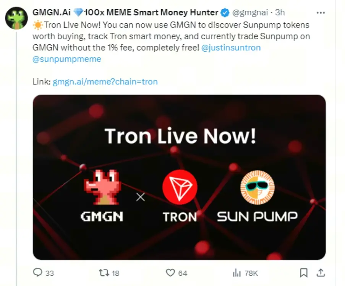Click the sun emoji starting the tweet
Image resolution: width=345 pixels, height=286 pixels.
point(38,25)
